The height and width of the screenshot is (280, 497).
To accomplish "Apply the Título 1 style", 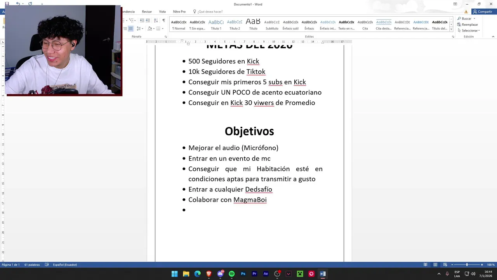I will [216, 25].
